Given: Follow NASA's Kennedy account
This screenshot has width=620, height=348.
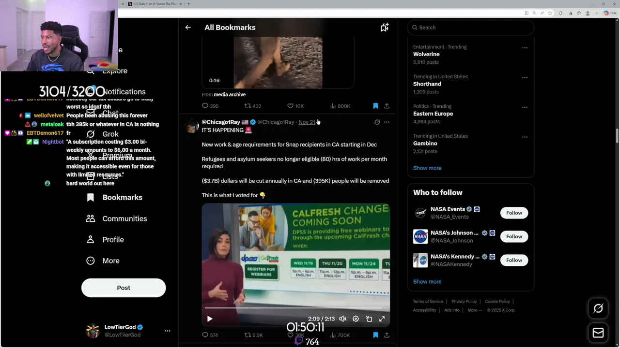Looking at the screenshot, I should [514, 260].
